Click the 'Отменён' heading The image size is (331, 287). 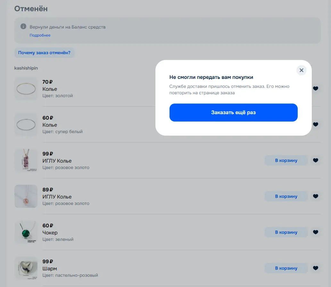(x=31, y=9)
